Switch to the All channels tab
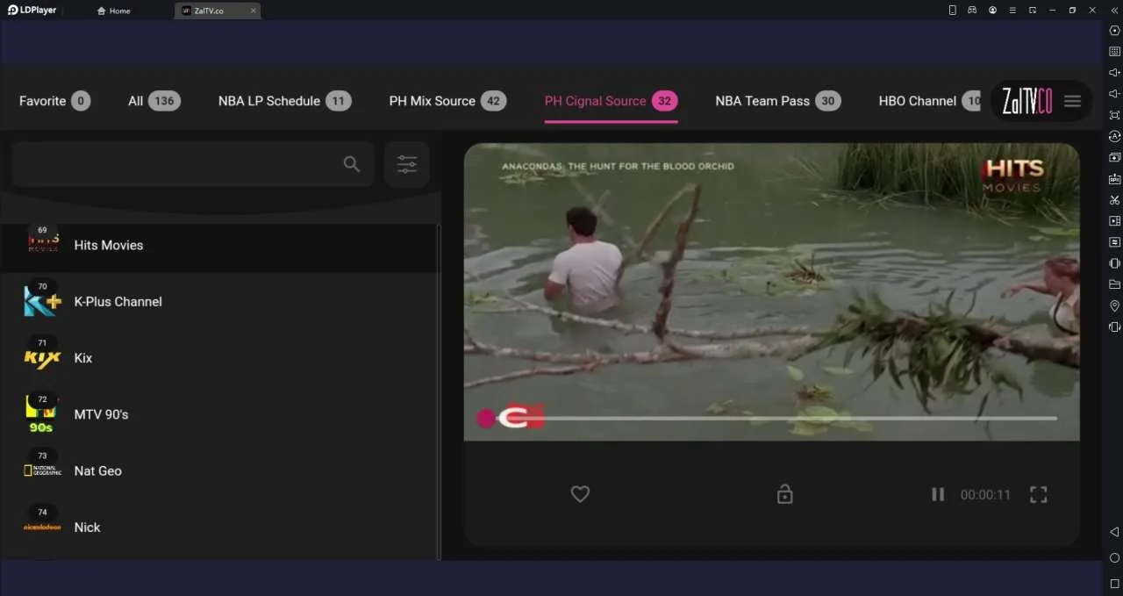 click(154, 101)
